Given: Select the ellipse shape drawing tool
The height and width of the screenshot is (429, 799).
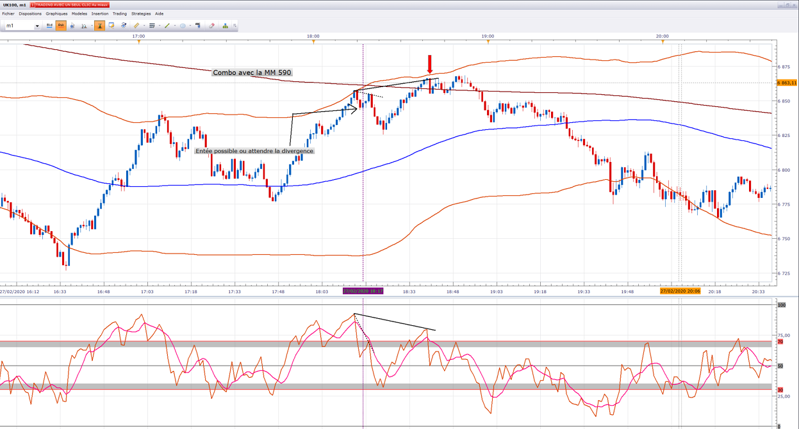Looking at the screenshot, I should pos(183,26).
